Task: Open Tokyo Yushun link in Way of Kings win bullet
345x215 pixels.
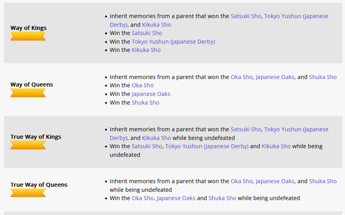Action: [173, 42]
